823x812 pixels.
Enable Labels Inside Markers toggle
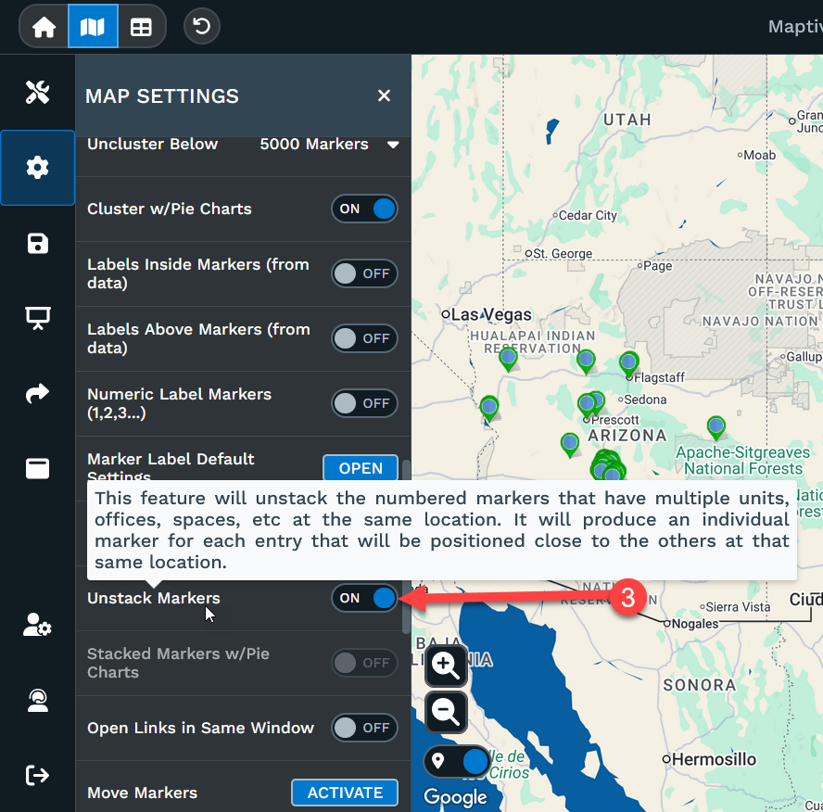364,273
